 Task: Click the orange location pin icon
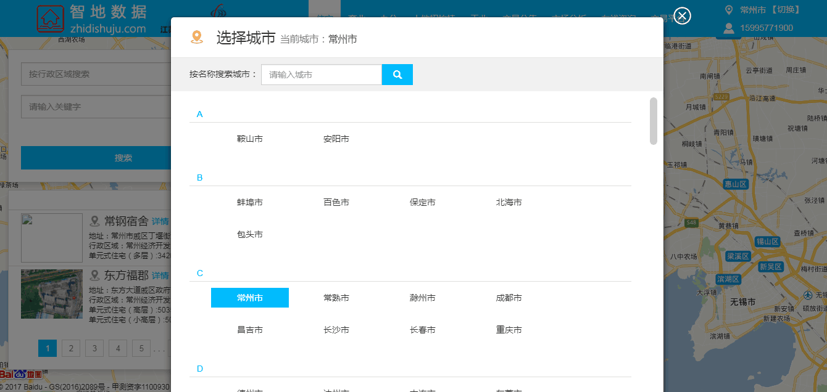(197, 38)
